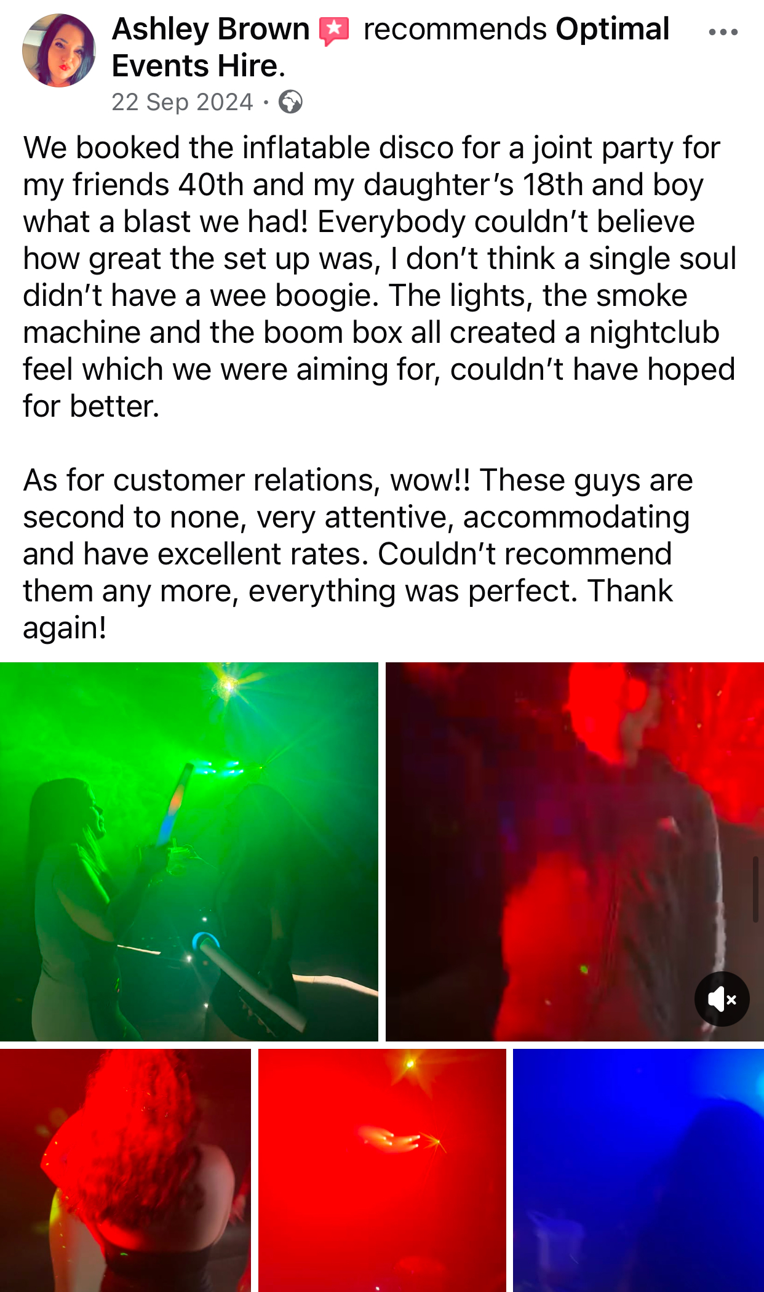Click the 22 Sep 2024 post date
This screenshot has width=764, height=1292.
(x=182, y=102)
